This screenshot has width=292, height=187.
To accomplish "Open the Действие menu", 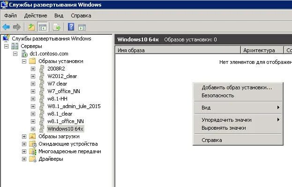I will click(x=36, y=16).
